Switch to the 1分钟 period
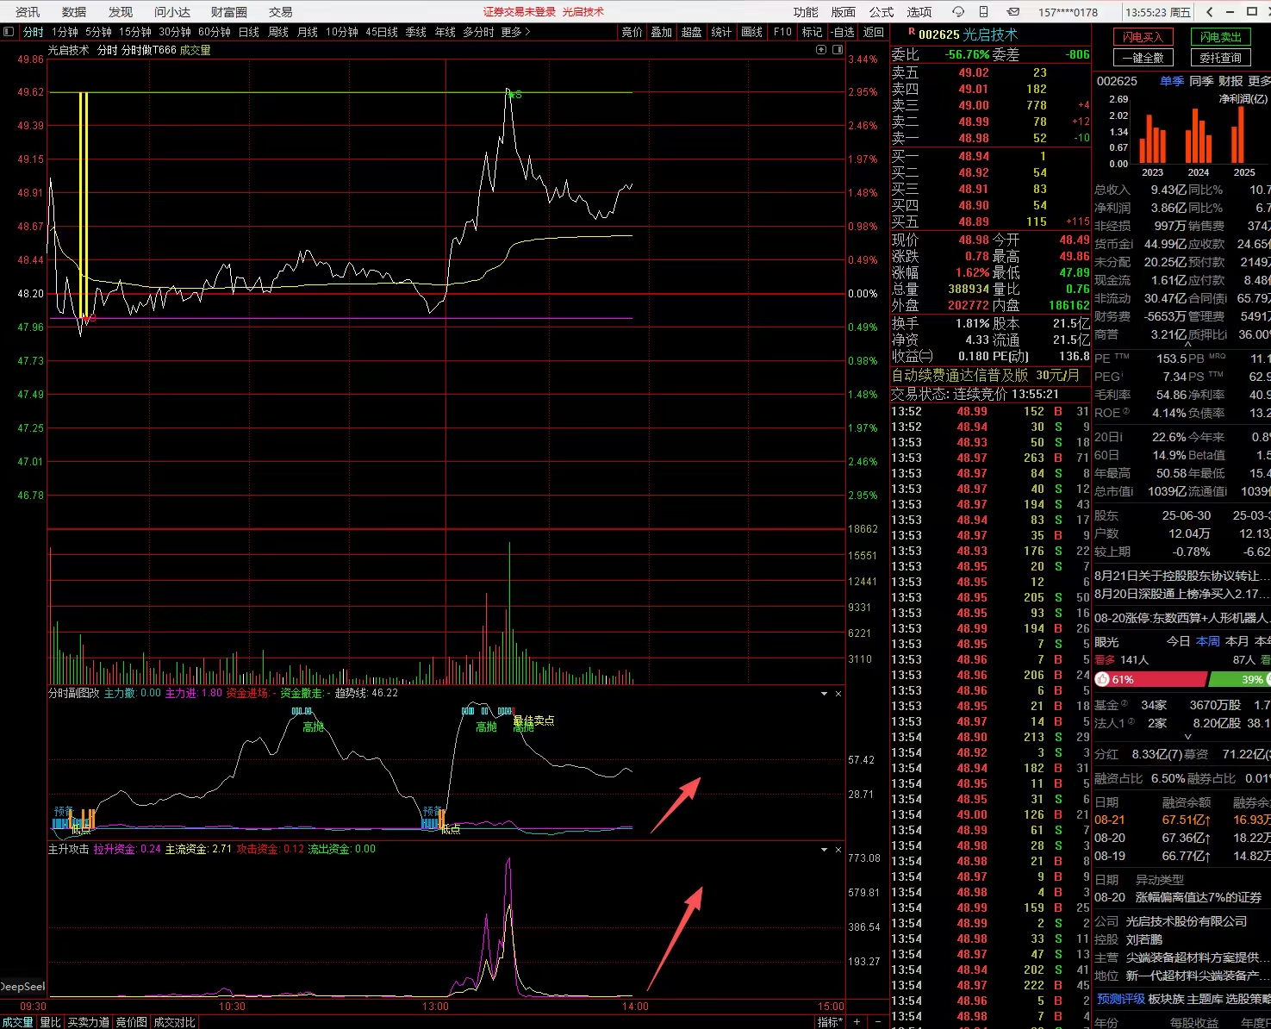The image size is (1271, 1029). (65, 32)
